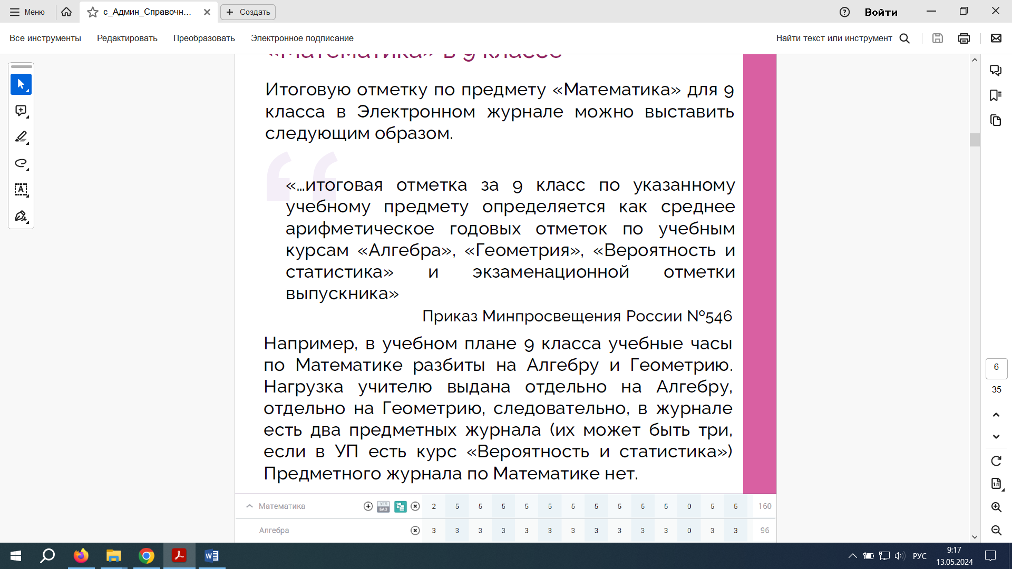The width and height of the screenshot is (1012, 569).
Task: Select the highlighter pen tool
Action: 21,137
